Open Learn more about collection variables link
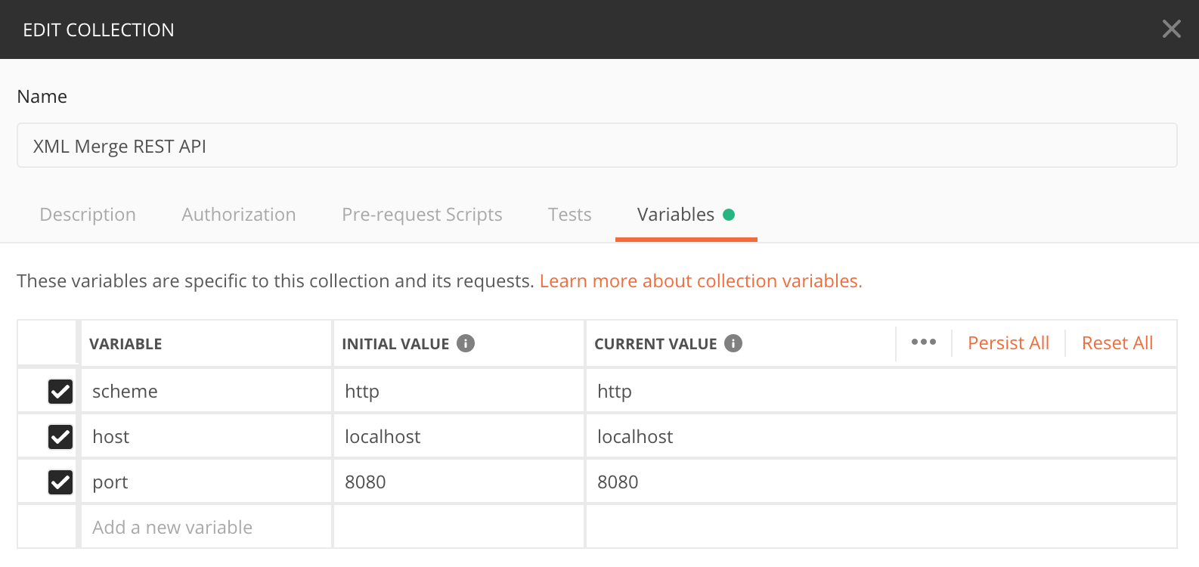The image size is (1199, 567). [x=701, y=281]
